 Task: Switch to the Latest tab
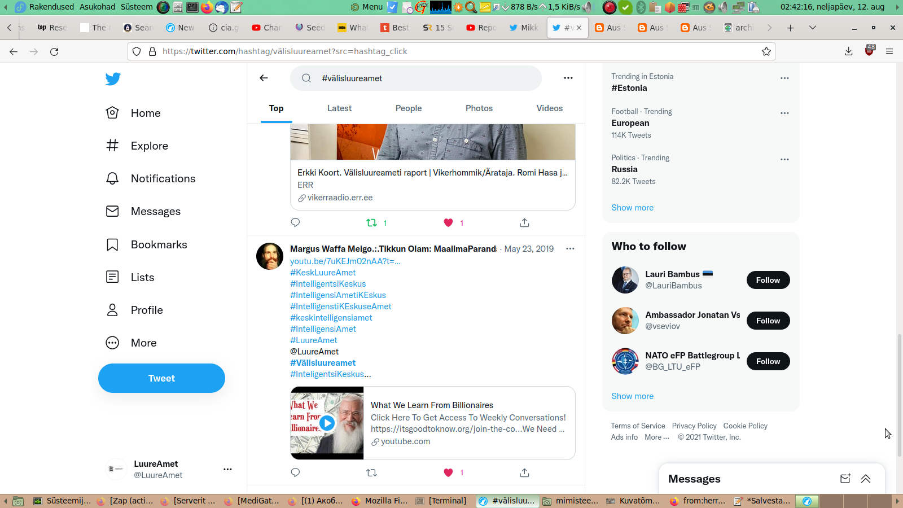339,108
